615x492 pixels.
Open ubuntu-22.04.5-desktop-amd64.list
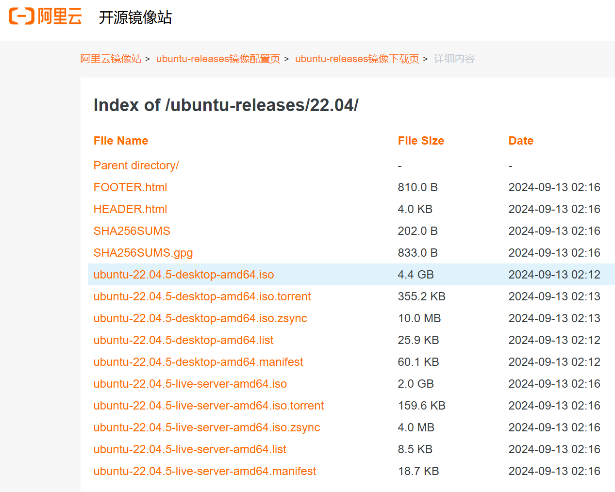(x=183, y=340)
